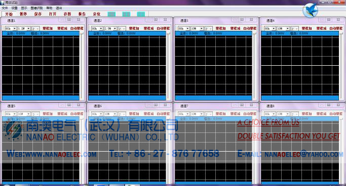Click the 通道1 waveform display area

(x=41, y=66)
